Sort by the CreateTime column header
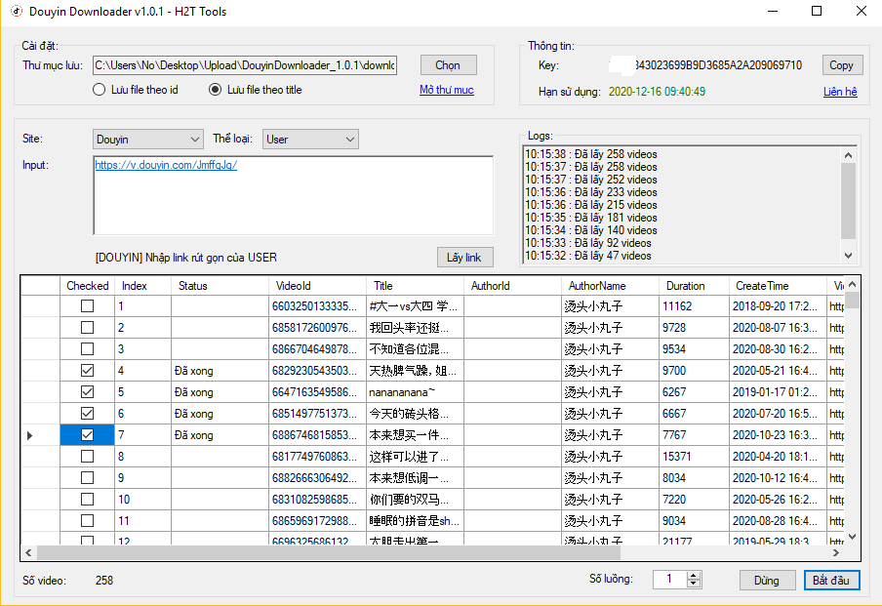The width and height of the screenshot is (882, 606). (778, 286)
